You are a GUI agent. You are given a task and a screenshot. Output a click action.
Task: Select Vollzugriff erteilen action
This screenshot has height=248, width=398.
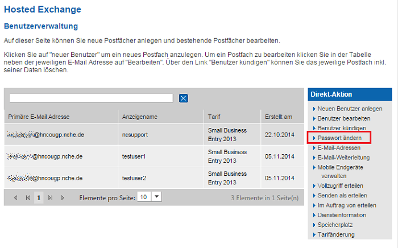click(340, 186)
